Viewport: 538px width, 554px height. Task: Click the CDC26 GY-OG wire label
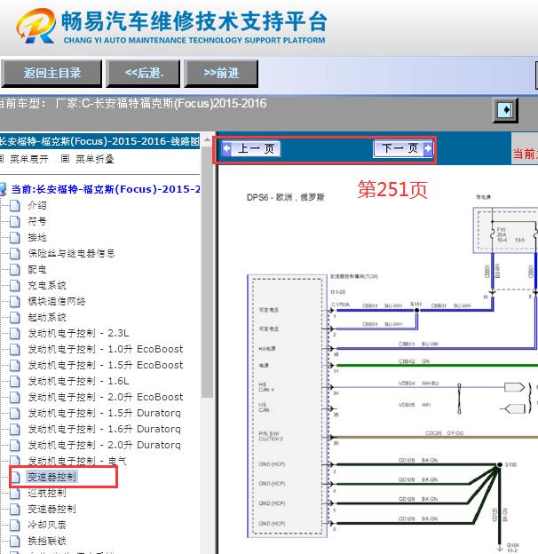(x=444, y=433)
